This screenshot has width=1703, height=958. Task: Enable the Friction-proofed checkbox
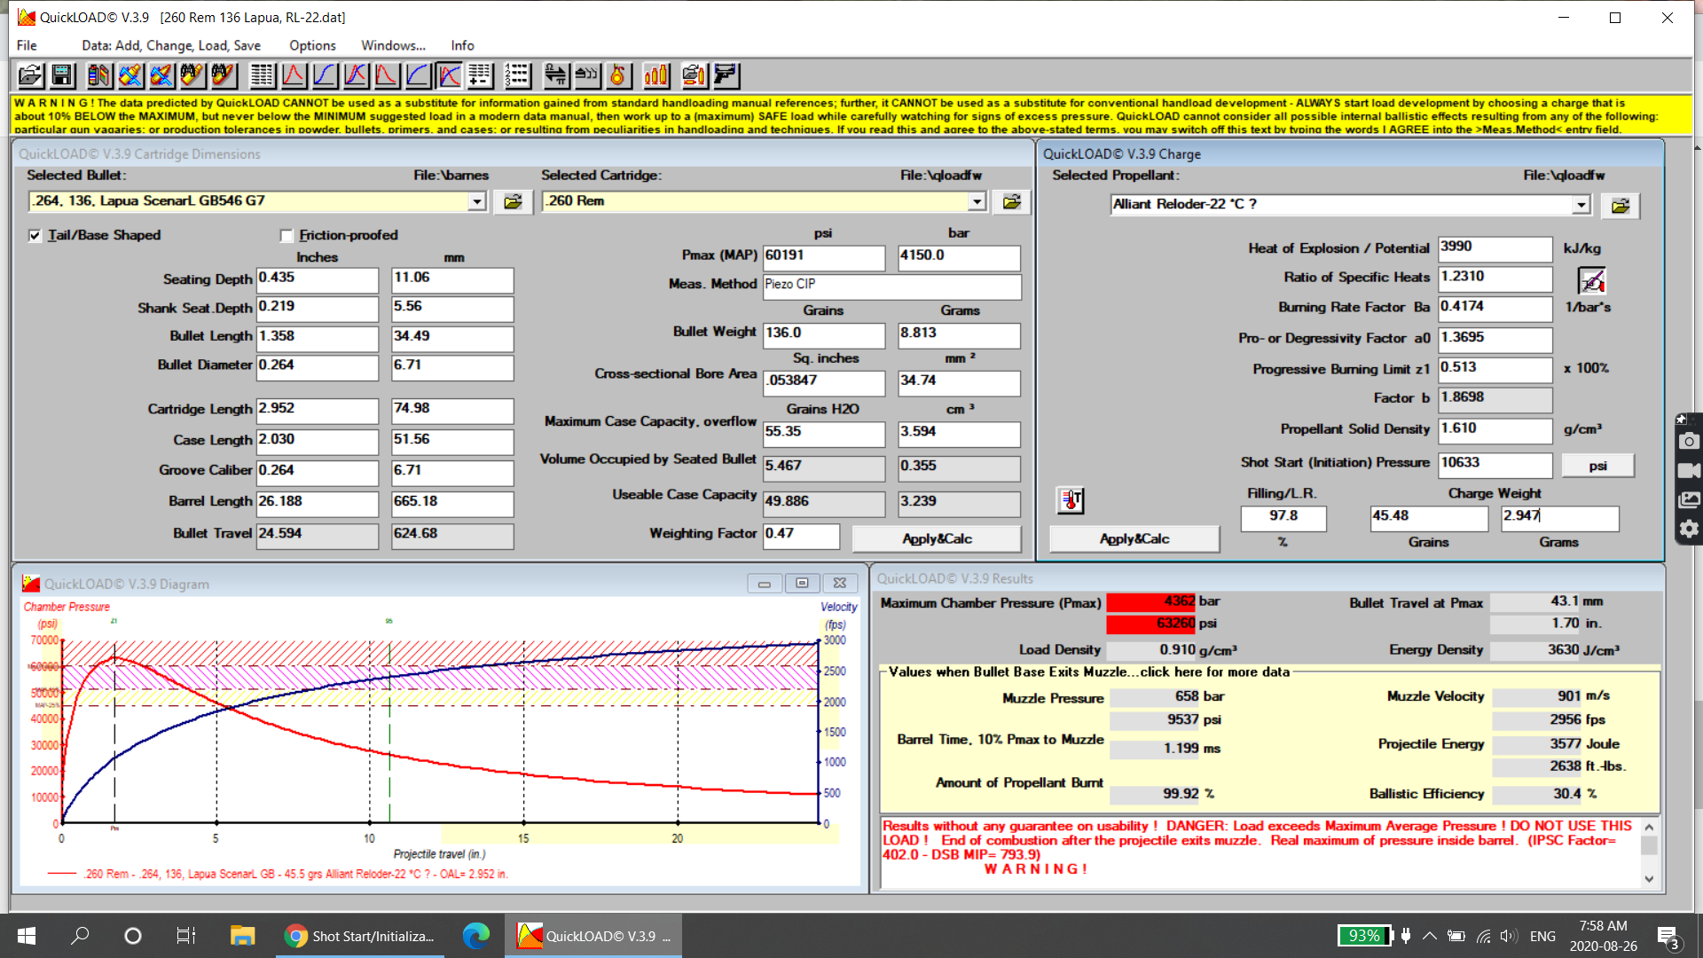point(286,235)
